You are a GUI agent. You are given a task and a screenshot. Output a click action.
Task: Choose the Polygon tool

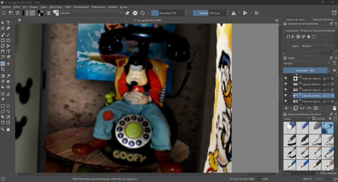click(3, 46)
